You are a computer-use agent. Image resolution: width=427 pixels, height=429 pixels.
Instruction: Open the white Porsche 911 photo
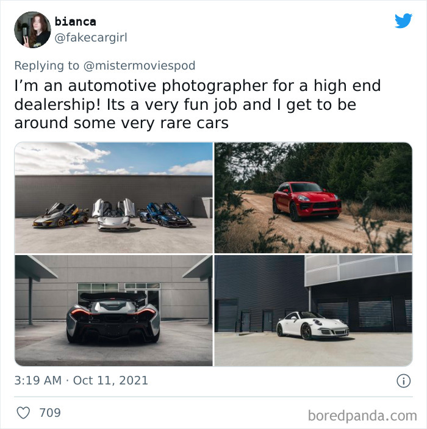tap(313, 311)
